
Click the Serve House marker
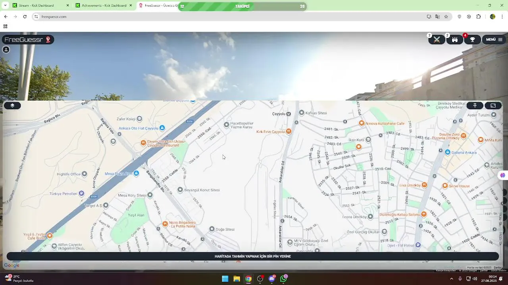(445, 186)
